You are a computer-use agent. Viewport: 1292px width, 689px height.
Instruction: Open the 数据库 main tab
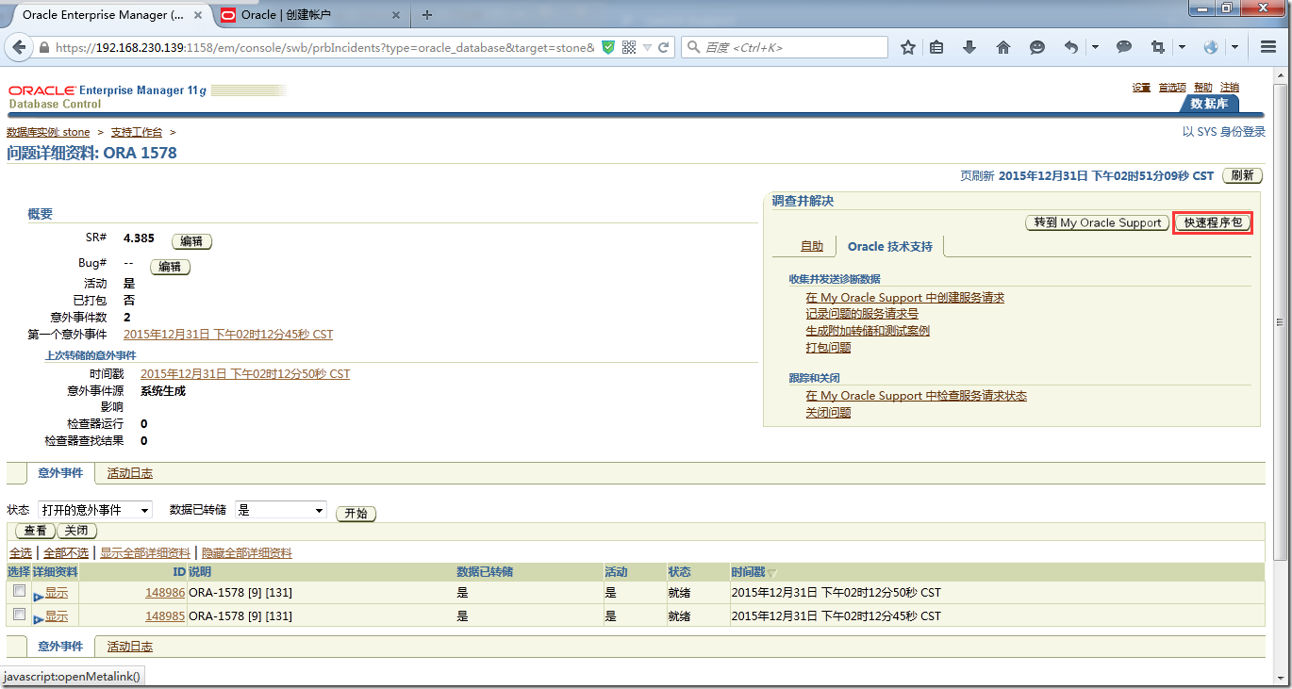tap(1210, 104)
